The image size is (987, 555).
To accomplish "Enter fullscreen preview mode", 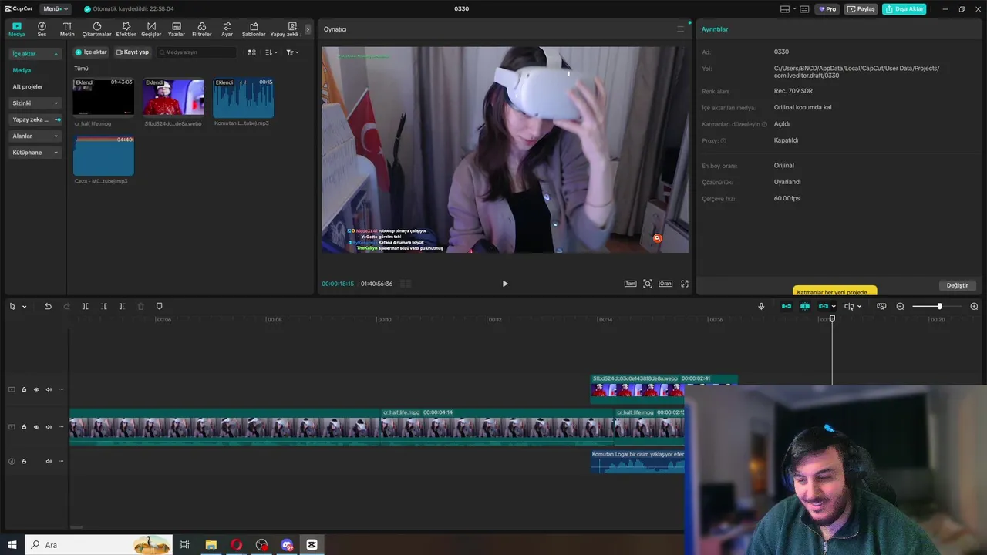I will pos(685,284).
